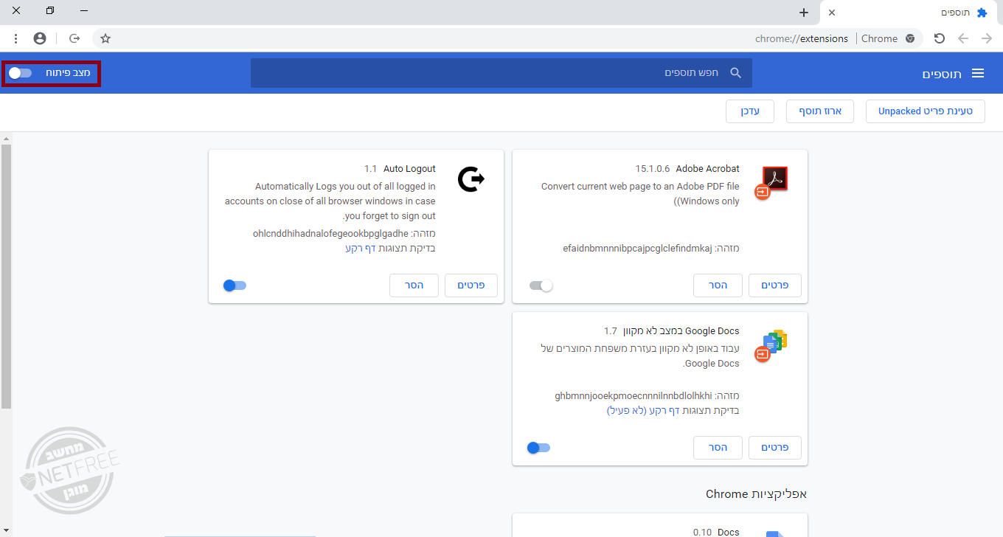Click the search magnifier icon
The height and width of the screenshot is (537, 1003).
[735, 73]
